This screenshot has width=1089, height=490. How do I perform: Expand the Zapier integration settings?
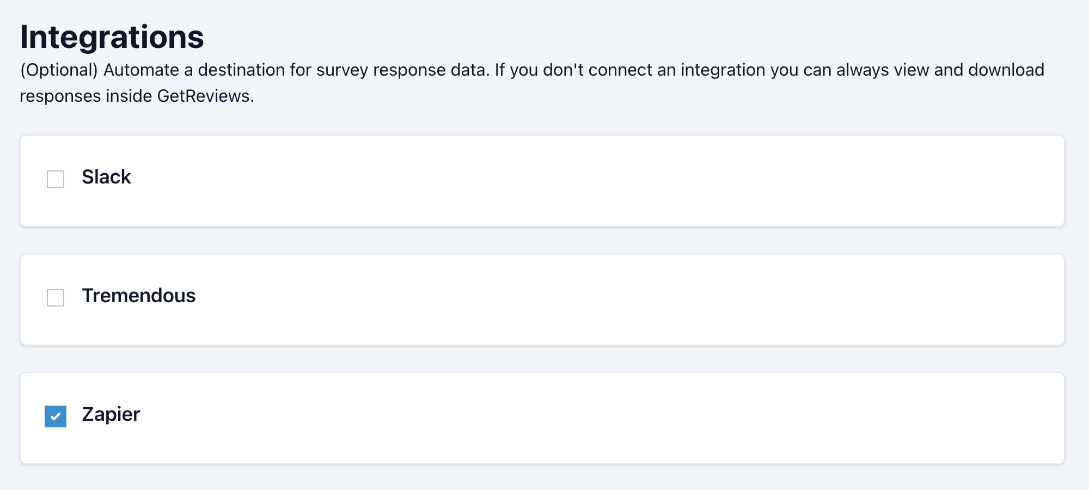click(x=542, y=418)
